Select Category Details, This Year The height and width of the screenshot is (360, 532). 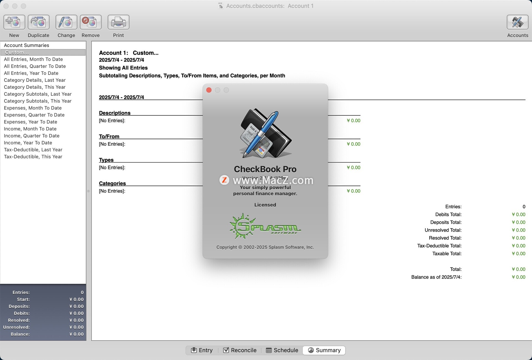point(43,87)
